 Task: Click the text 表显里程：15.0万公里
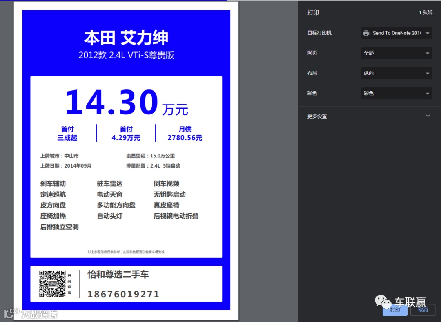coord(150,156)
